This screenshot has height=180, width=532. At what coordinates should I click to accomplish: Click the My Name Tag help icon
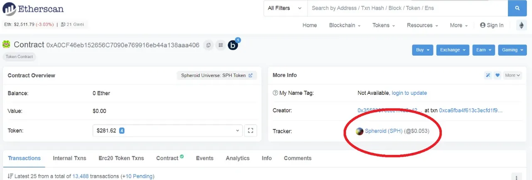click(x=275, y=93)
